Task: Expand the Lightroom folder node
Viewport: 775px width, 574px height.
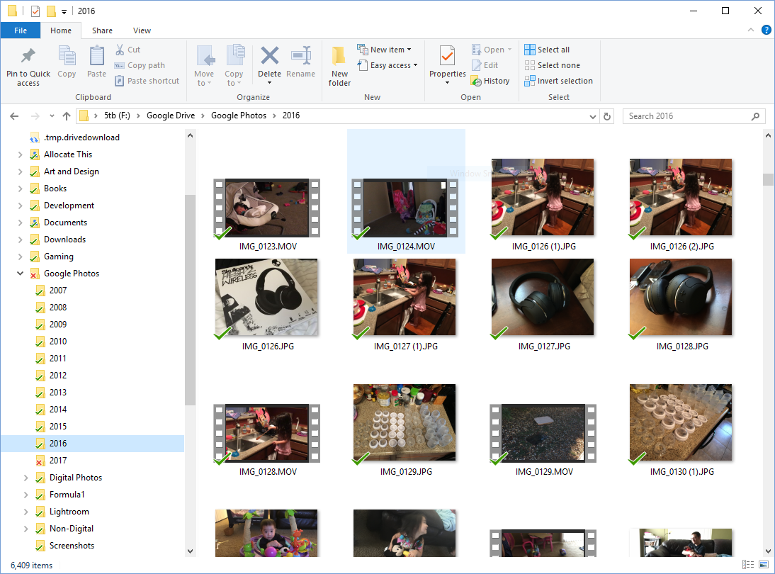Action: [26, 512]
